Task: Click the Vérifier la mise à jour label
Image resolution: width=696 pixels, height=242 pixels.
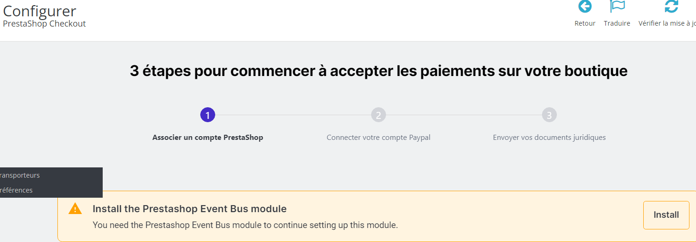Action: coord(667,23)
